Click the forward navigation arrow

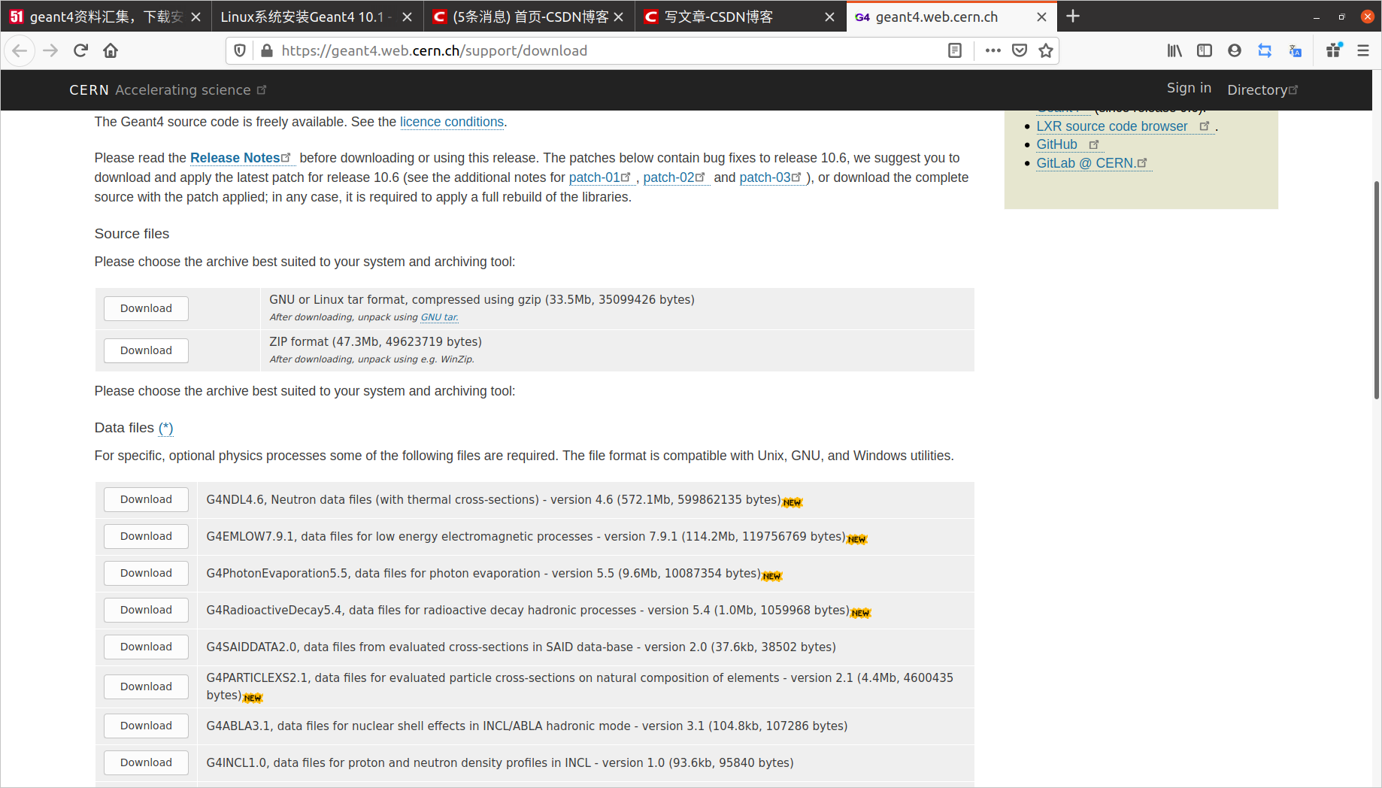point(50,50)
